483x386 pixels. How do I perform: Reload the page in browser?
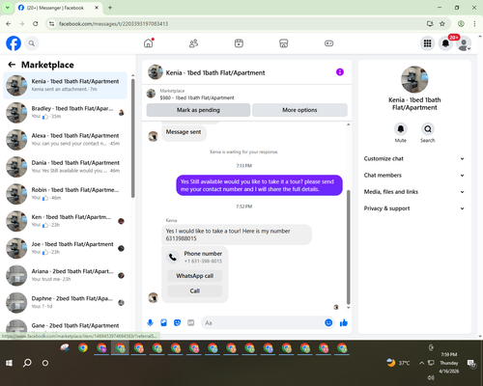pyautogui.click(x=36, y=23)
